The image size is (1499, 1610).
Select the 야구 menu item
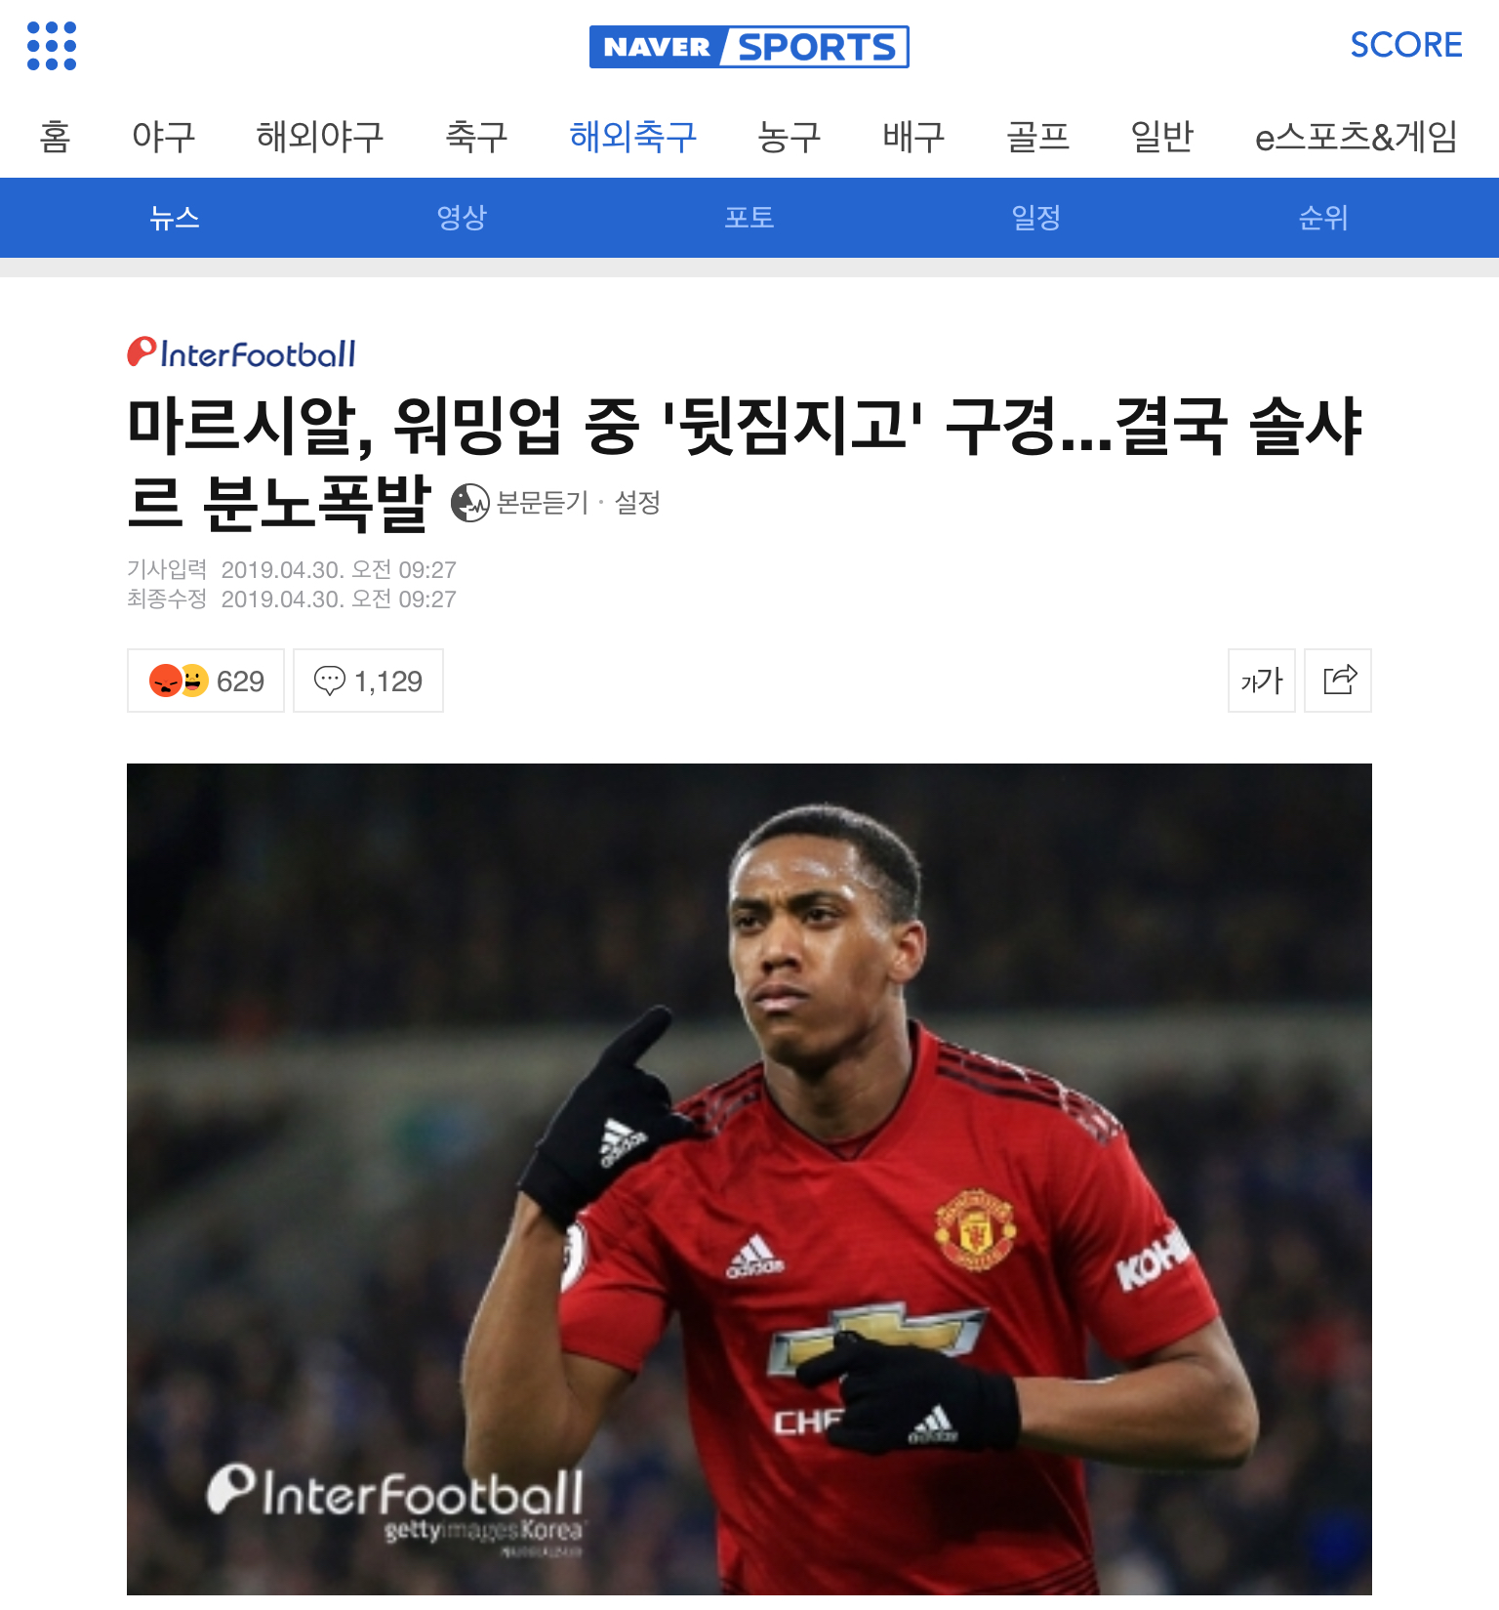[x=163, y=136]
